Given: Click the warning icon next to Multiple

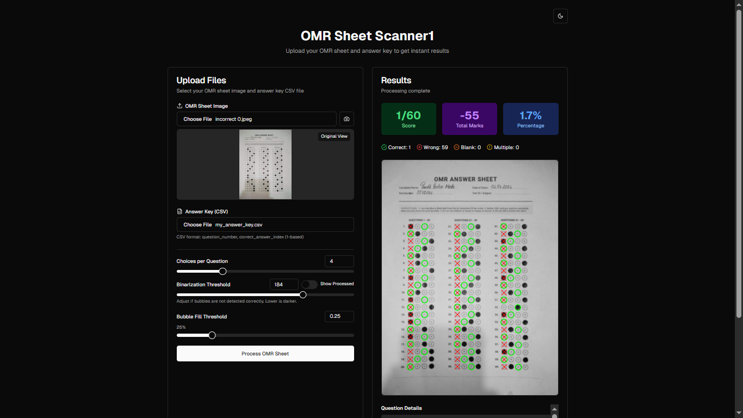Looking at the screenshot, I should [491, 147].
